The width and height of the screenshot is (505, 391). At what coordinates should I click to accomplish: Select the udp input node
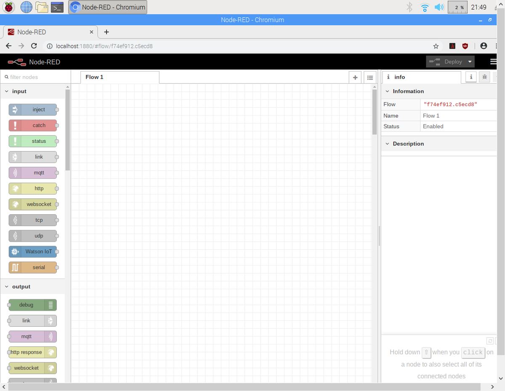tap(32, 236)
